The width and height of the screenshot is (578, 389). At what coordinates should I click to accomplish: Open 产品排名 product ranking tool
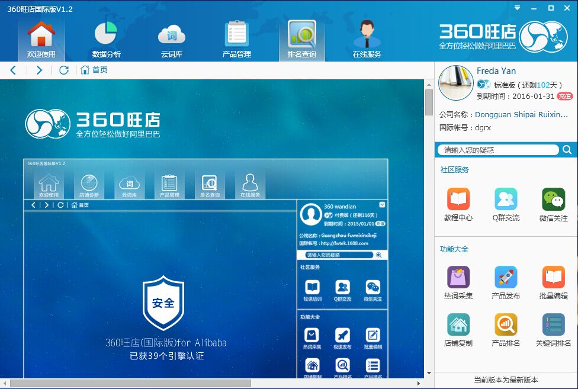coord(506,330)
